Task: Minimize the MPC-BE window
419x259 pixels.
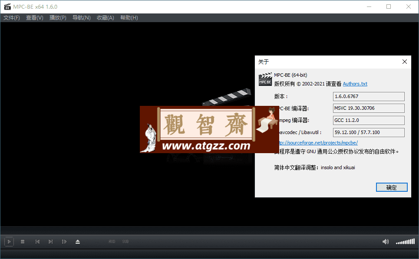Action: click(369, 7)
